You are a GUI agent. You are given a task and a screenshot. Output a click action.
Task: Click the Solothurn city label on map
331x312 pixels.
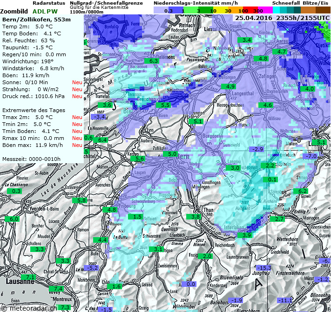(x=177, y=90)
